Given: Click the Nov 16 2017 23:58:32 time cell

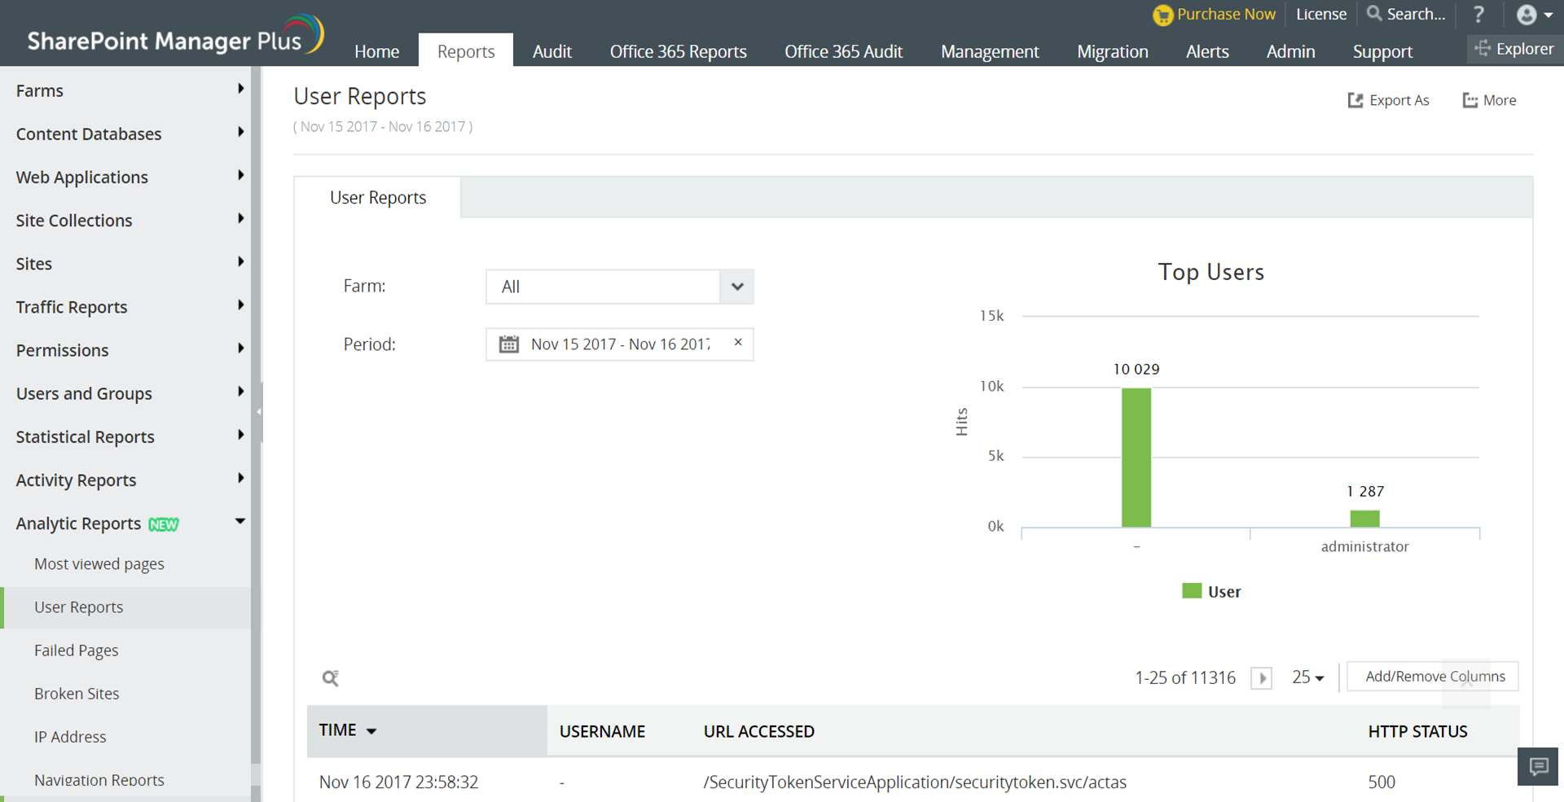Looking at the screenshot, I should click(398, 782).
